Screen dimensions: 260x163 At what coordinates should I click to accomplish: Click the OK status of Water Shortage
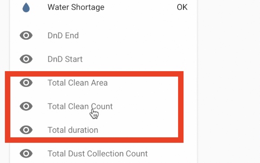(x=182, y=7)
